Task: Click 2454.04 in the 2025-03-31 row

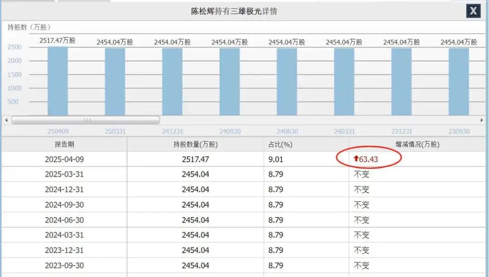Action: [x=196, y=174]
